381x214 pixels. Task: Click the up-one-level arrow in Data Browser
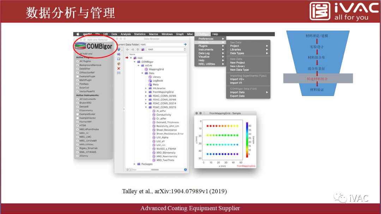point(138,49)
